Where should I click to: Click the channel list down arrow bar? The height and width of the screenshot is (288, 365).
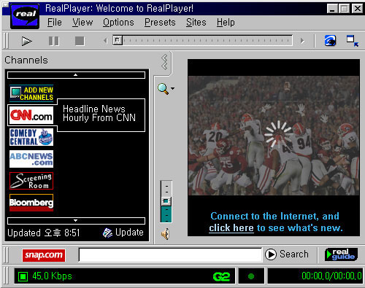coord(76,221)
